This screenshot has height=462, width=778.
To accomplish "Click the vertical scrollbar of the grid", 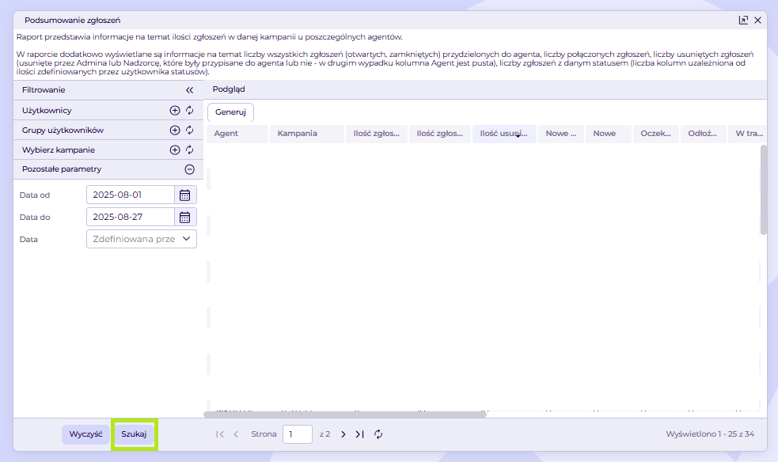I will (x=763, y=190).
